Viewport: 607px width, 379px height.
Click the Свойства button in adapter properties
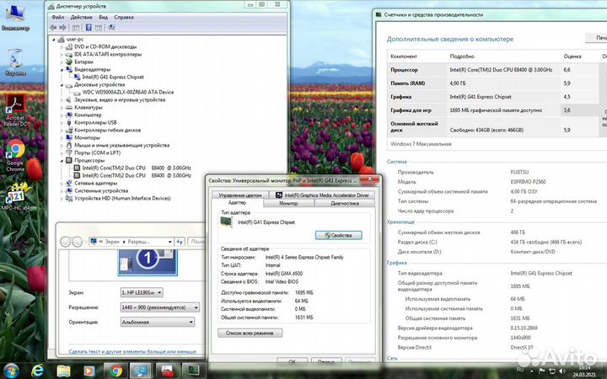pos(338,235)
